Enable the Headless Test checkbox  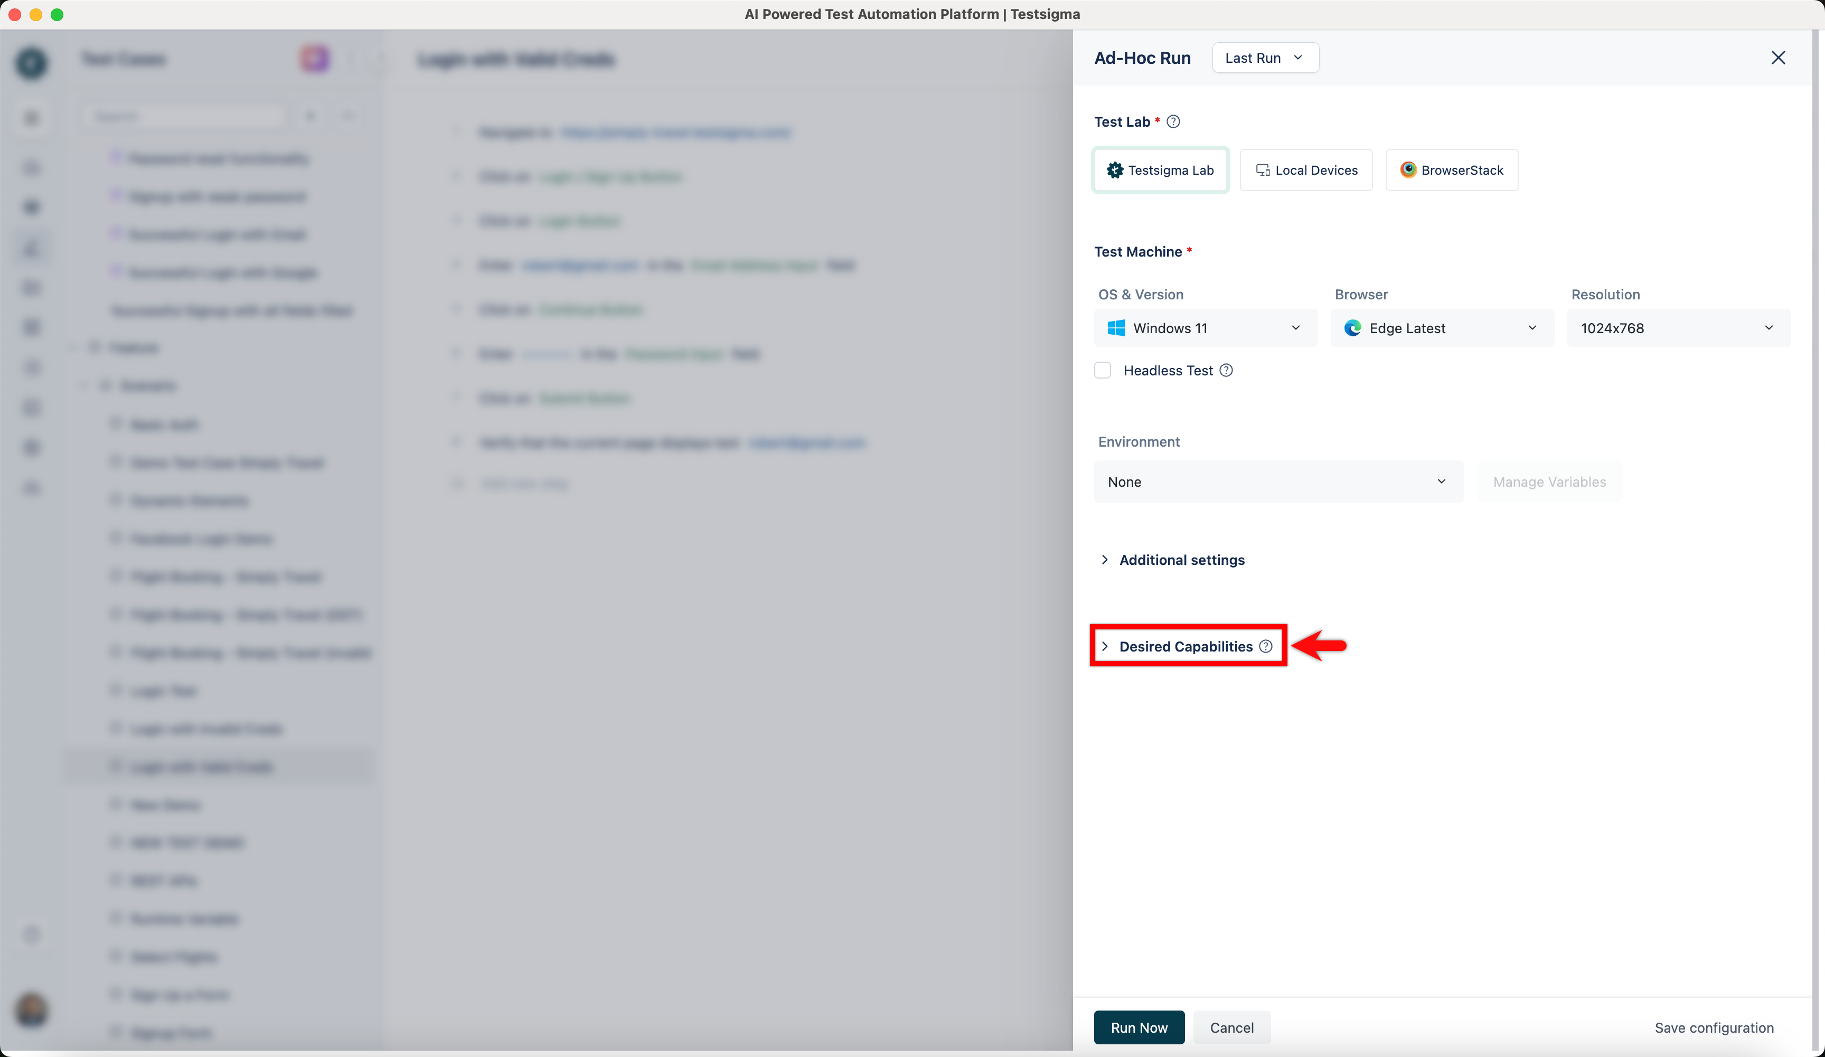tap(1102, 371)
